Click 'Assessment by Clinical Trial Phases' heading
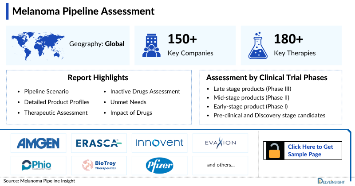This screenshot has height=186, width=355. click(267, 77)
